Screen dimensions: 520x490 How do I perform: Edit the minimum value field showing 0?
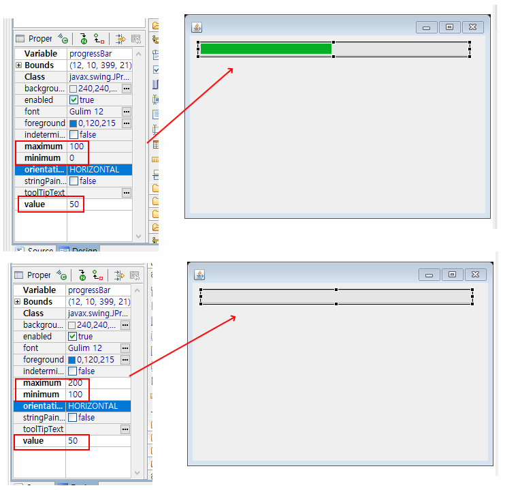99,158
